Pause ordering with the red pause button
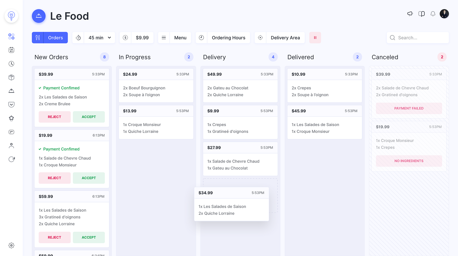458x256 pixels. pos(315,38)
